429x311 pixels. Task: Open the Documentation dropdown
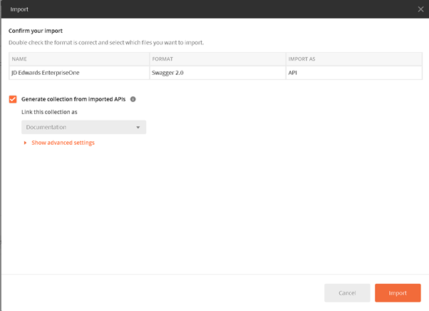[x=83, y=127]
